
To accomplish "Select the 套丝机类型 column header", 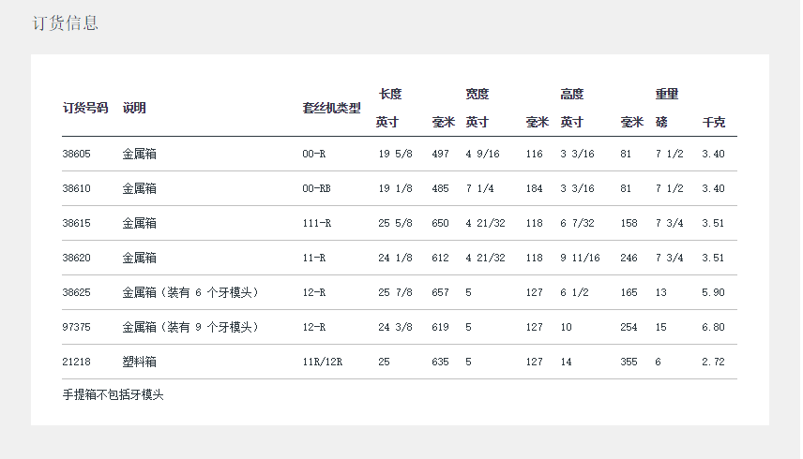I will (331, 108).
